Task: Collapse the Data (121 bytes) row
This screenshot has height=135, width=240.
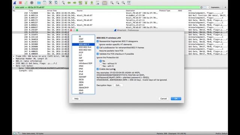Action: pos(14,66)
